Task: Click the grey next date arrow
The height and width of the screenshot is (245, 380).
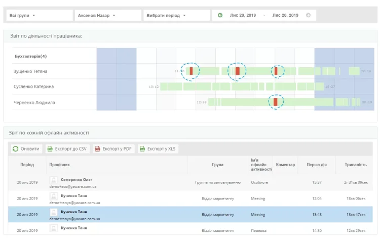Action: coord(308,15)
